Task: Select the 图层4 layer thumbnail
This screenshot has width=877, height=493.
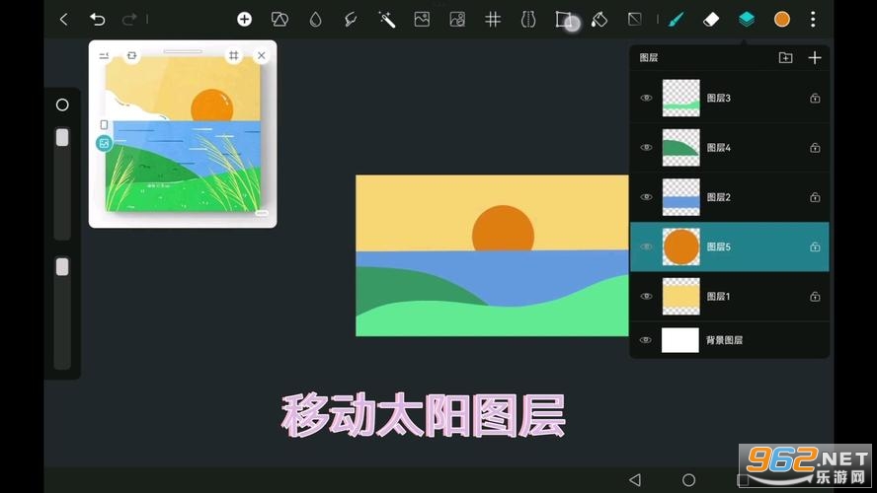Action: pos(681,147)
